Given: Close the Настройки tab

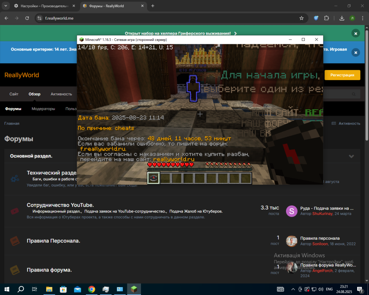Looking at the screenshot, I should [74, 6].
